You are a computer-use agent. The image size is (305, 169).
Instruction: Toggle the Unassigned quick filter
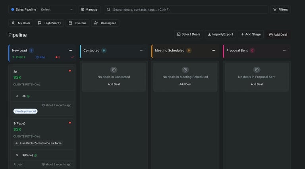click(x=105, y=23)
